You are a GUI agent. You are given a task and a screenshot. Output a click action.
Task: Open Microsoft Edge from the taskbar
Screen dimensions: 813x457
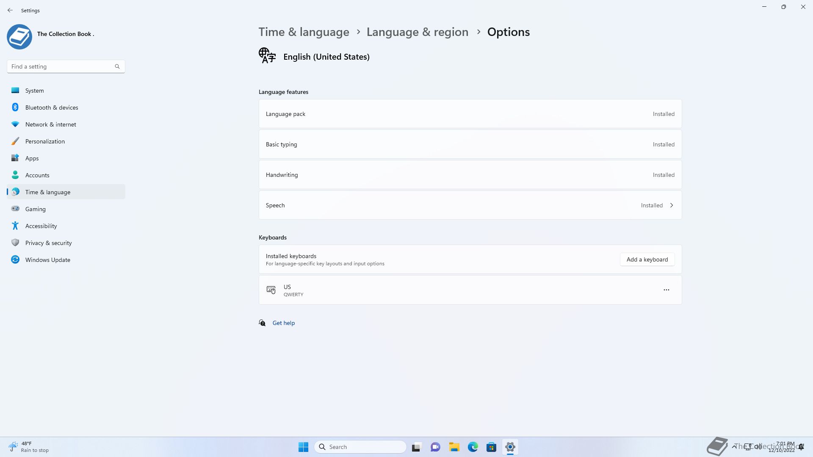tap(473, 447)
